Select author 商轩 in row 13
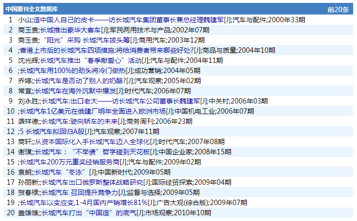This screenshot has height=221, width=357. [25, 142]
